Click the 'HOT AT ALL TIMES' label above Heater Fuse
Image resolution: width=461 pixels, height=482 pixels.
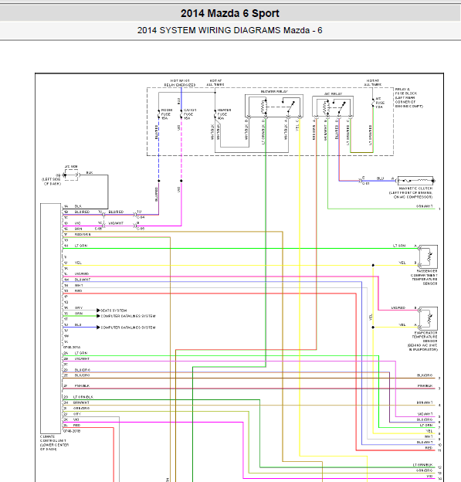coord(215,83)
